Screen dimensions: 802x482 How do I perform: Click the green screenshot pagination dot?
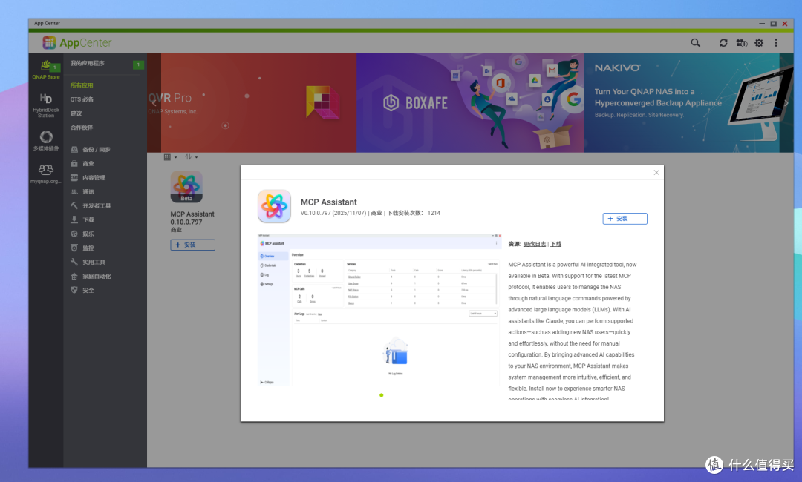(382, 395)
